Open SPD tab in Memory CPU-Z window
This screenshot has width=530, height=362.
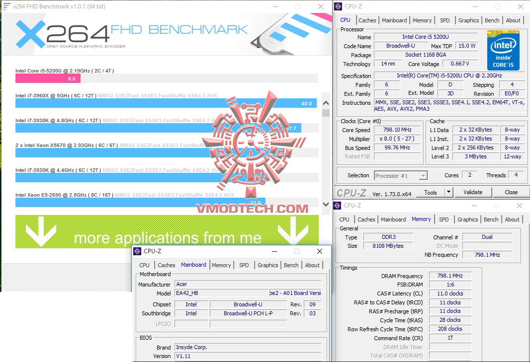coord(444,219)
